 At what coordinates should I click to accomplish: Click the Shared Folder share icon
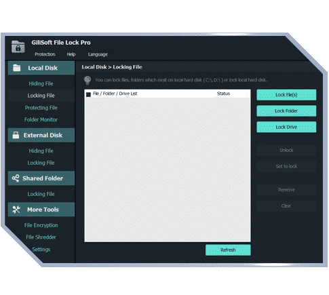click(16, 178)
